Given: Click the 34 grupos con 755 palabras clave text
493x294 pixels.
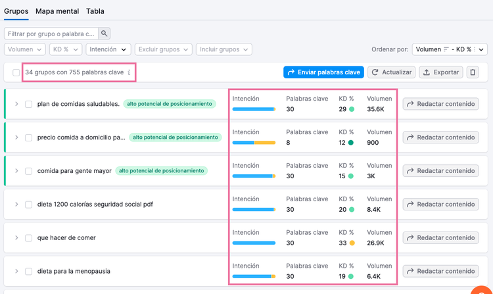Looking at the screenshot, I should tap(74, 72).
